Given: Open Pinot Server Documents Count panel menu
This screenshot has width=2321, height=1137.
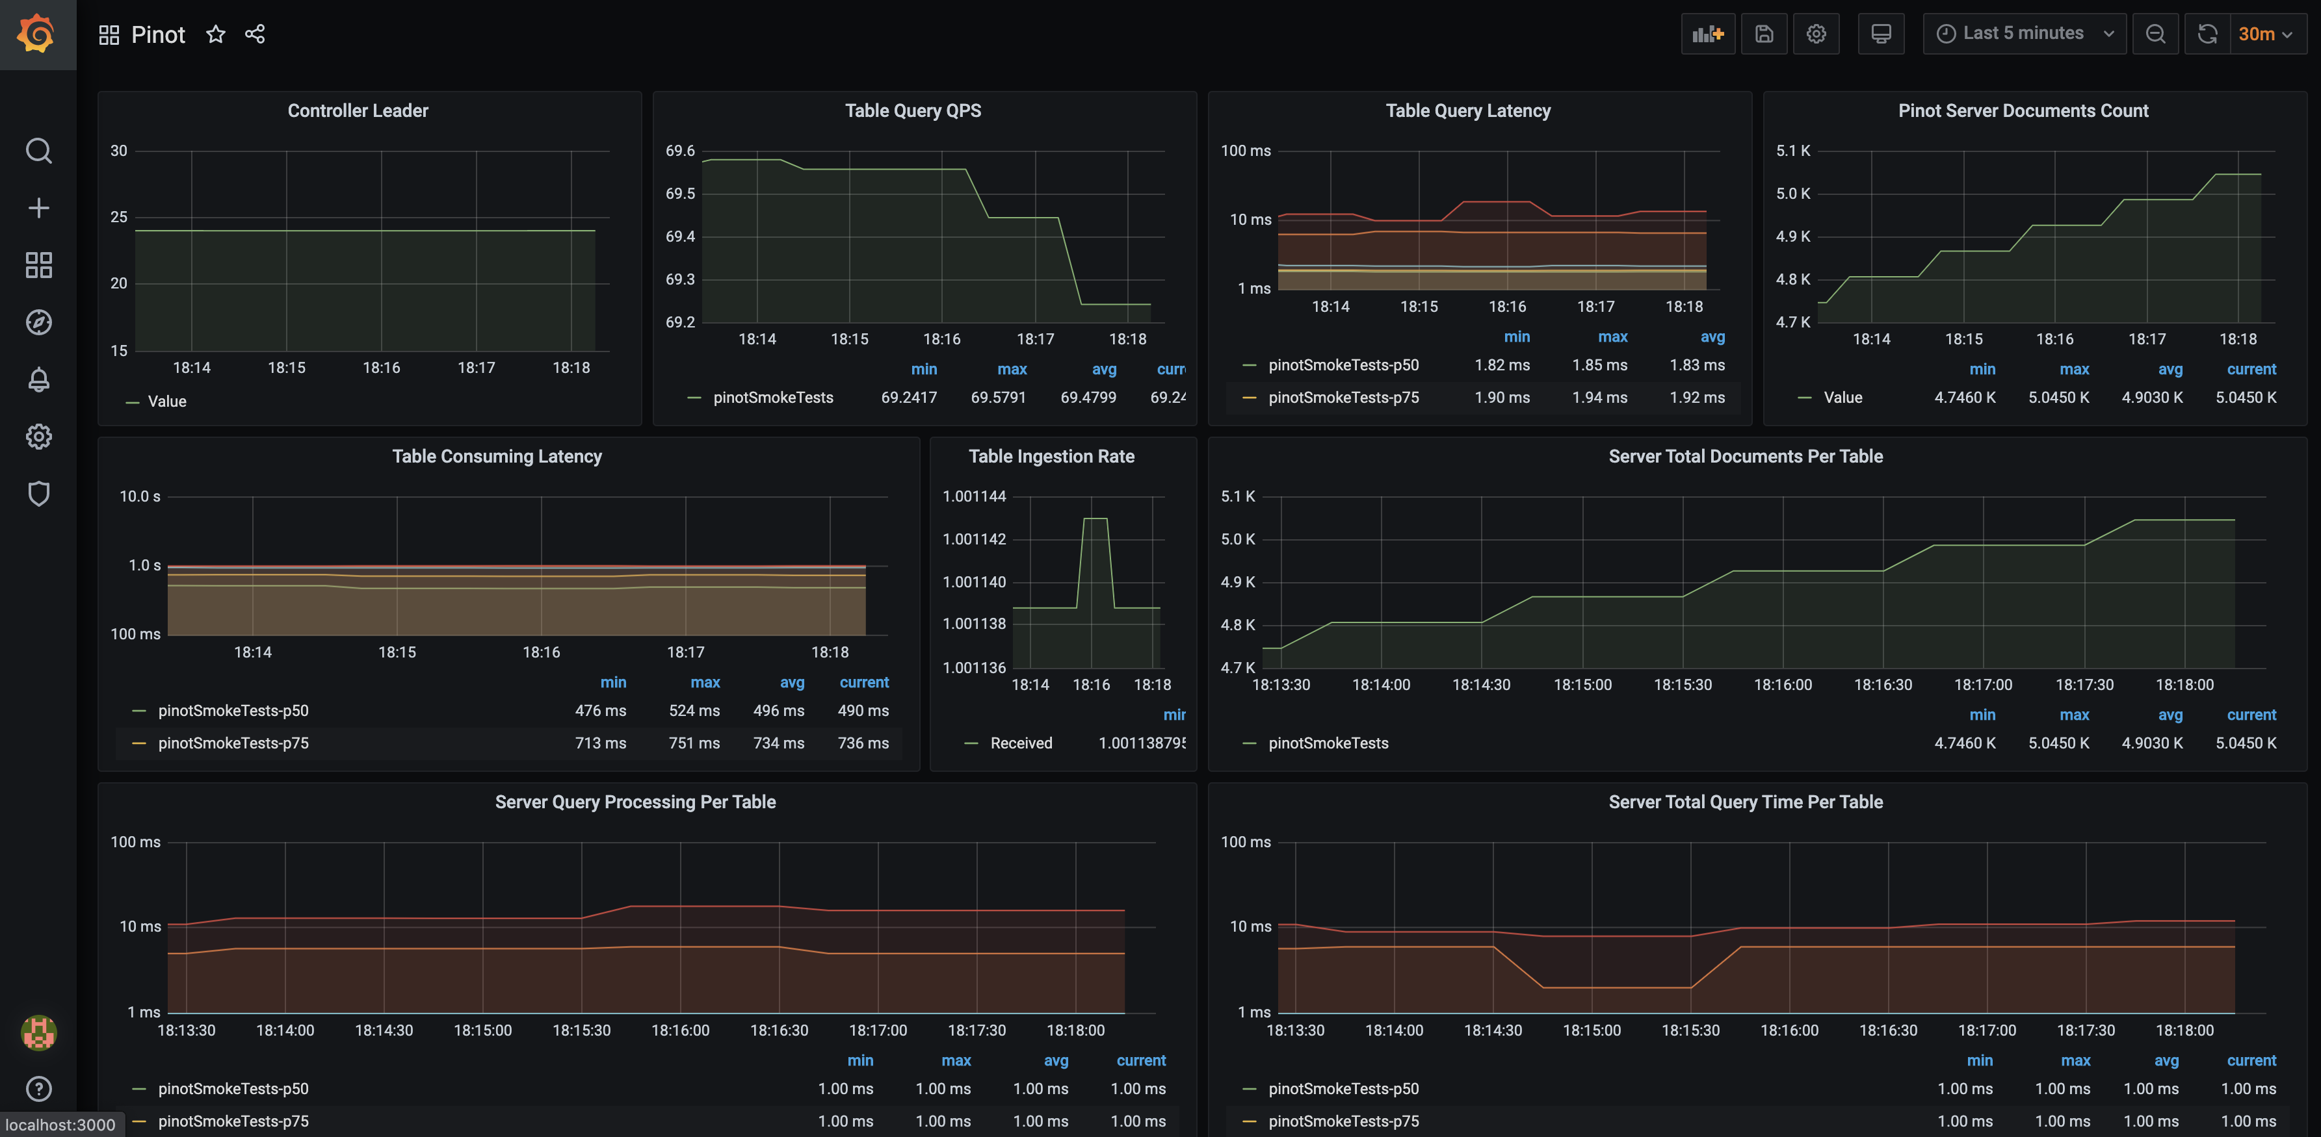Looking at the screenshot, I should coord(2023,110).
